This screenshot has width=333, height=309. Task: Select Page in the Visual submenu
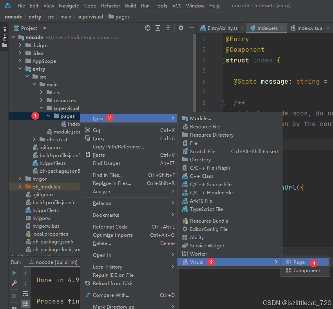tap(299, 262)
